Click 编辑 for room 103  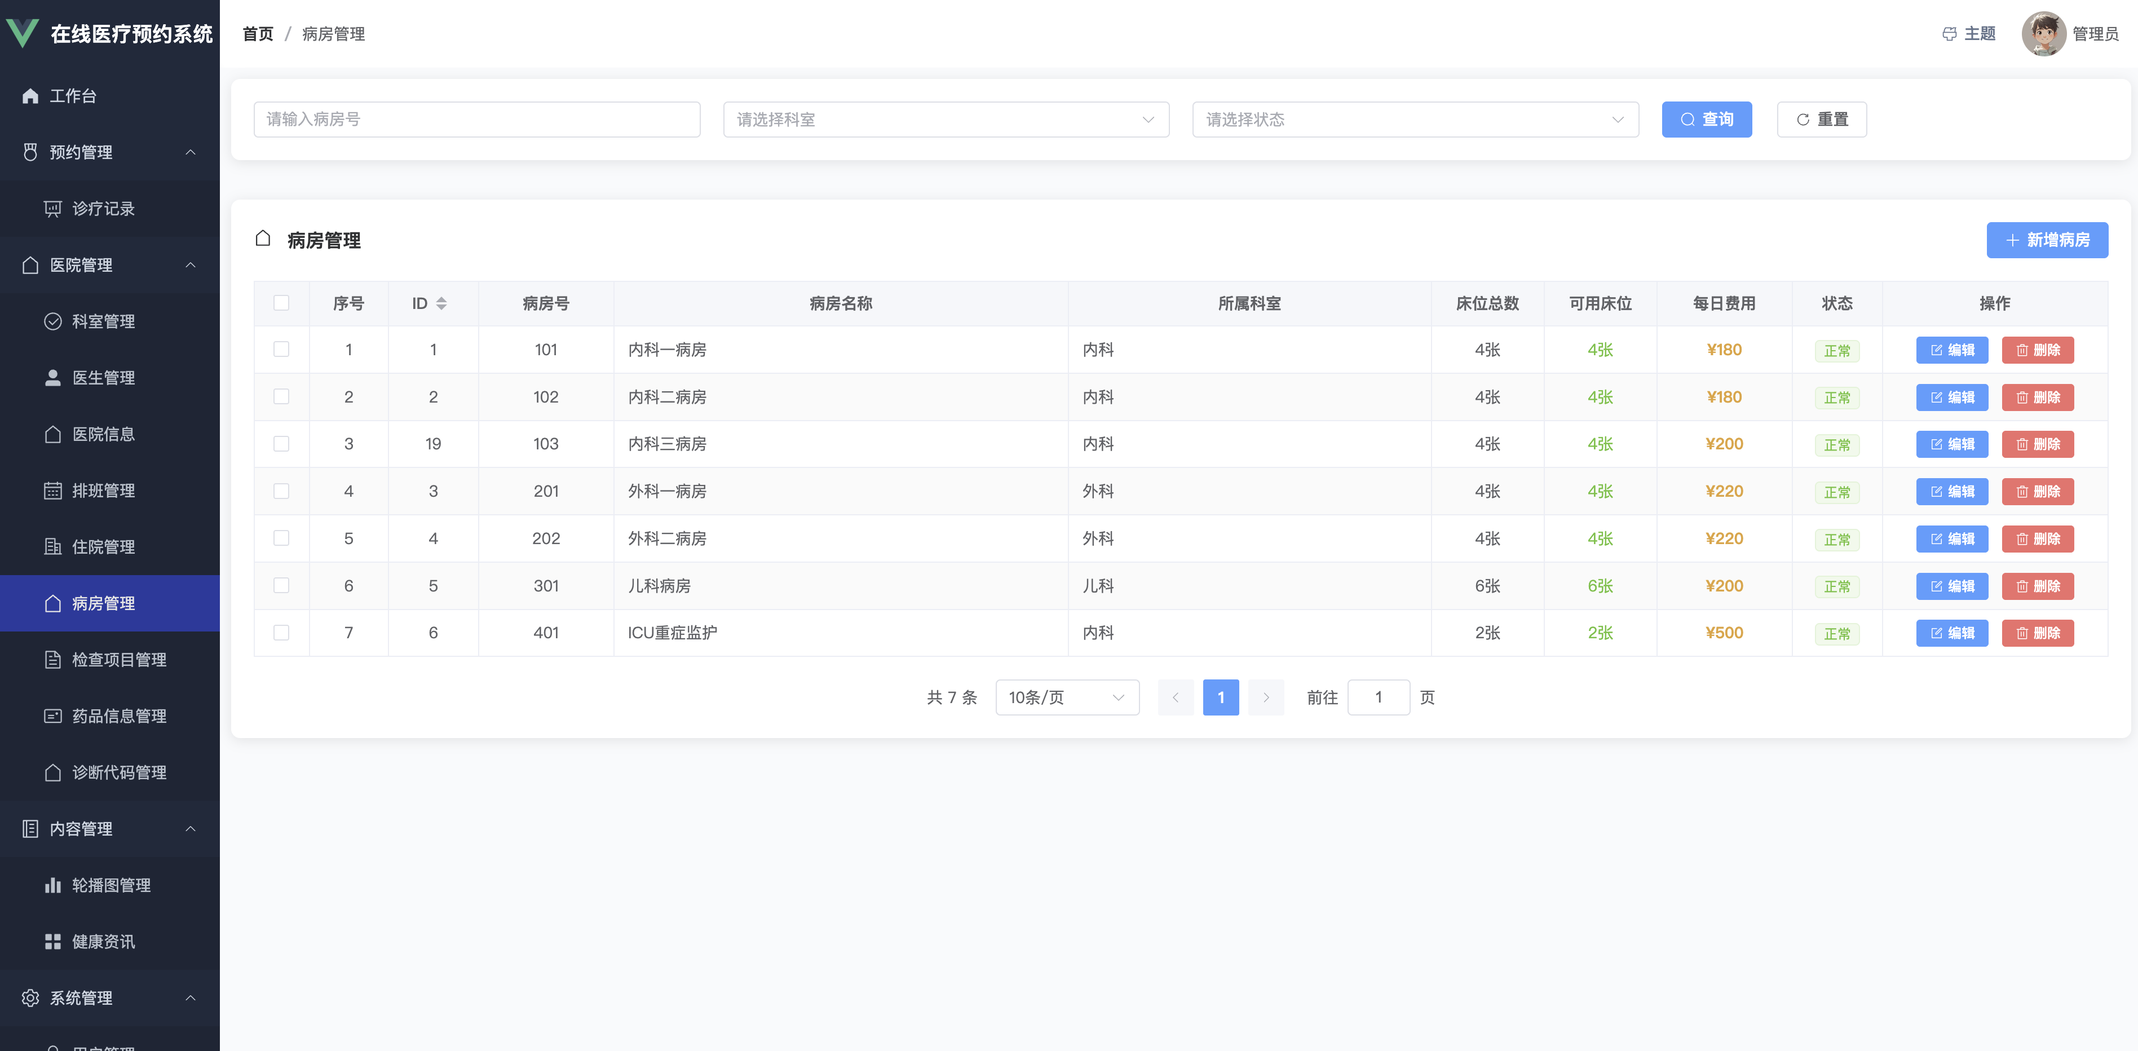1951,444
